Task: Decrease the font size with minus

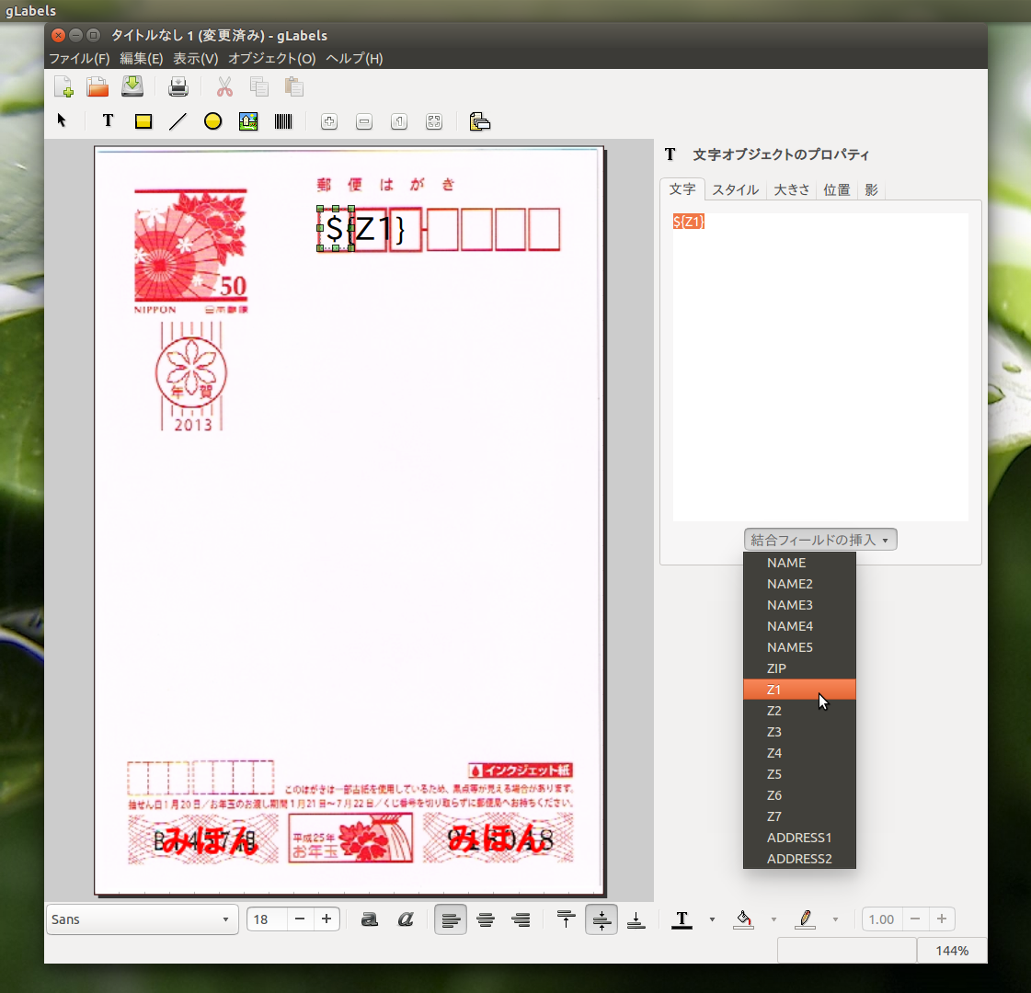Action: coord(300,919)
